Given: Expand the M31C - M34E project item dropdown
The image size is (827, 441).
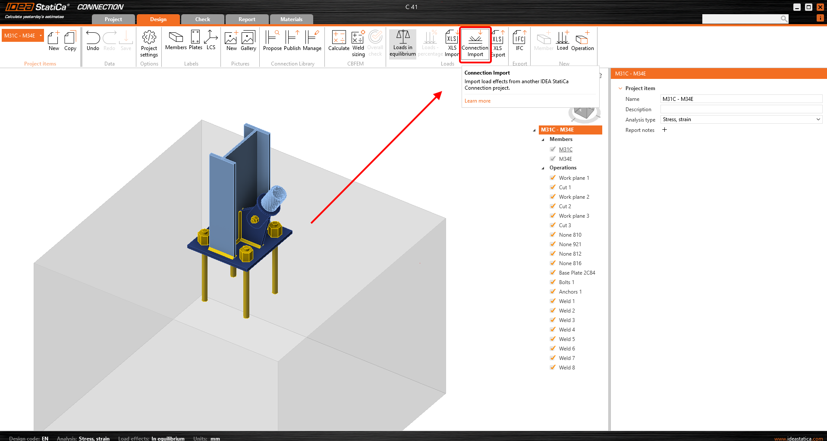Looking at the screenshot, I should pyautogui.click(x=41, y=36).
